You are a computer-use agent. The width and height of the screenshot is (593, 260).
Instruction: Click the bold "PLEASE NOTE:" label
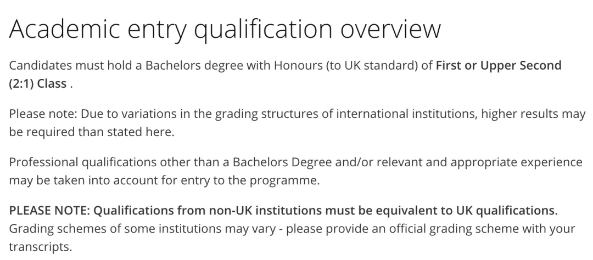pos(49,211)
